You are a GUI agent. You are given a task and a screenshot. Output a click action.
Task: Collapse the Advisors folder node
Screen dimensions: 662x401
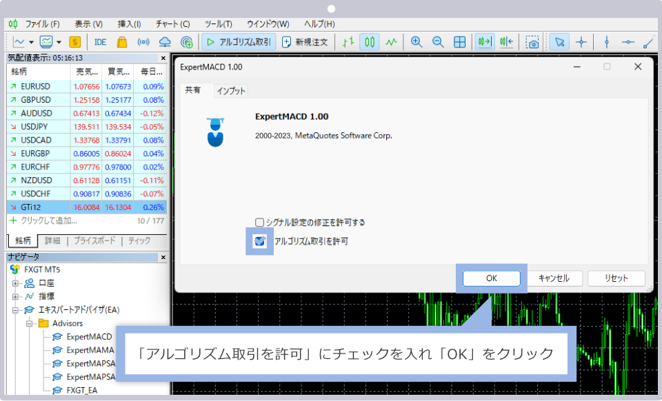pyautogui.click(x=29, y=323)
